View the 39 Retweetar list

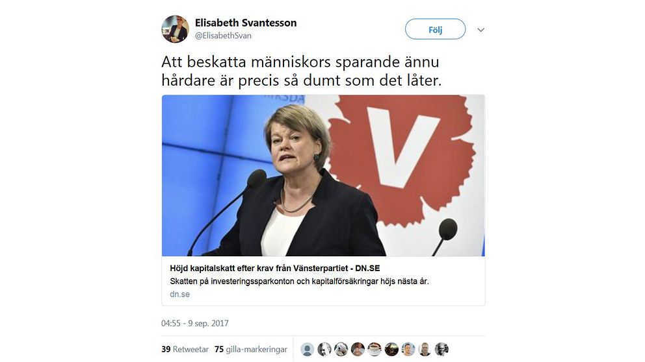tap(185, 349)
